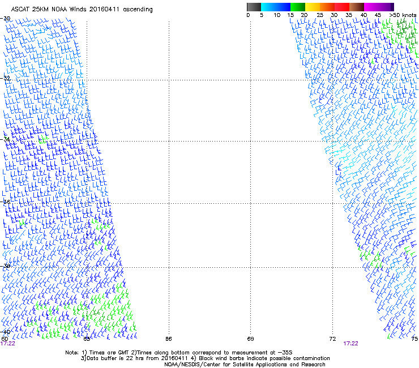419x368 pixels.
Task: Select the latitude label '-34'
Action: (5, 139)
